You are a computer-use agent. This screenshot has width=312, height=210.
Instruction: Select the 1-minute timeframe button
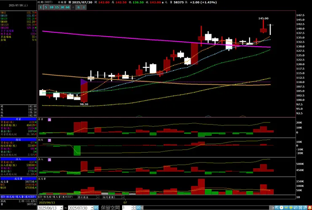(40, 7)
